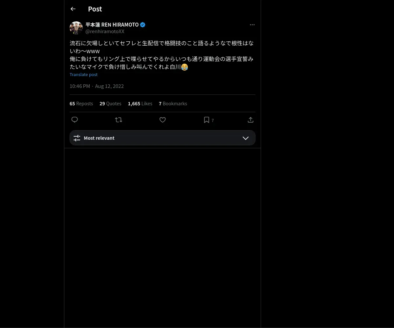Open profile via 平本蓮 REN HIRAMOTO name
This screenshot has height=328, width=394.
(x=112, y=25)
